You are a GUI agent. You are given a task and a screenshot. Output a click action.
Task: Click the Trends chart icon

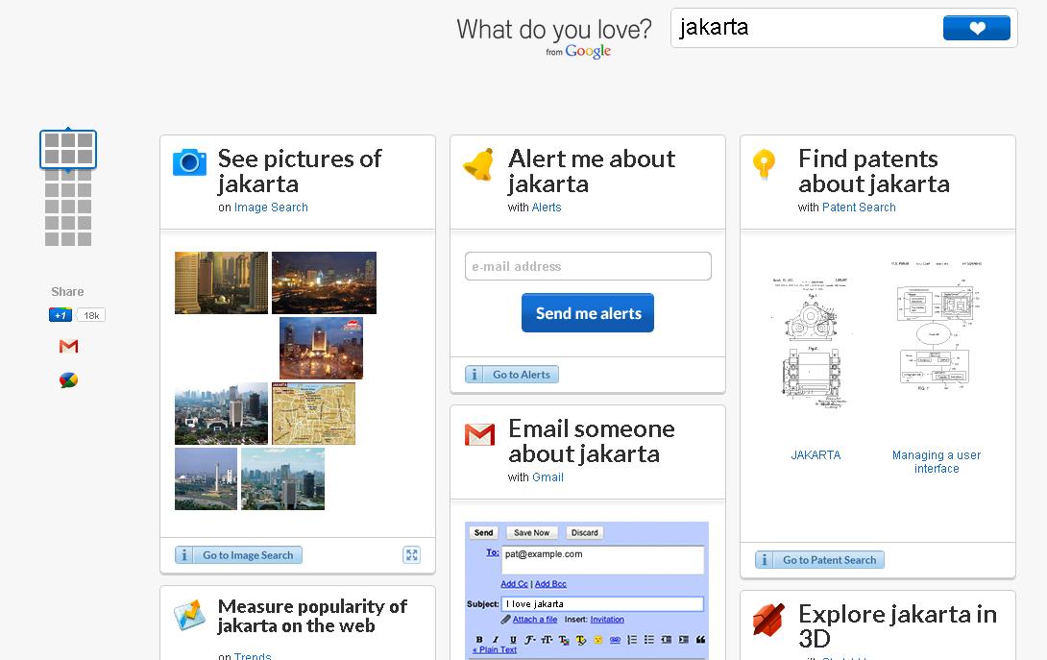pos(189,615)
